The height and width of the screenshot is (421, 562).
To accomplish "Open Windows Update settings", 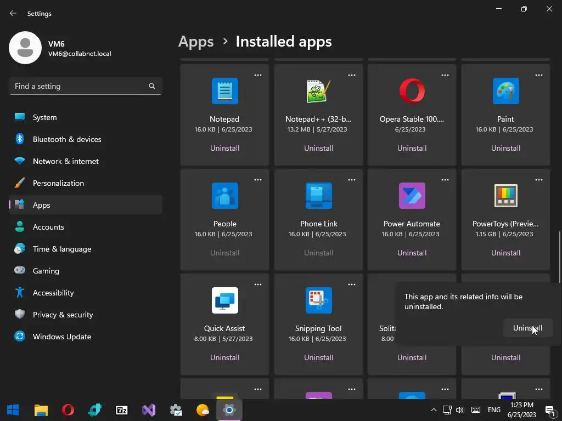I will point(85,337).
